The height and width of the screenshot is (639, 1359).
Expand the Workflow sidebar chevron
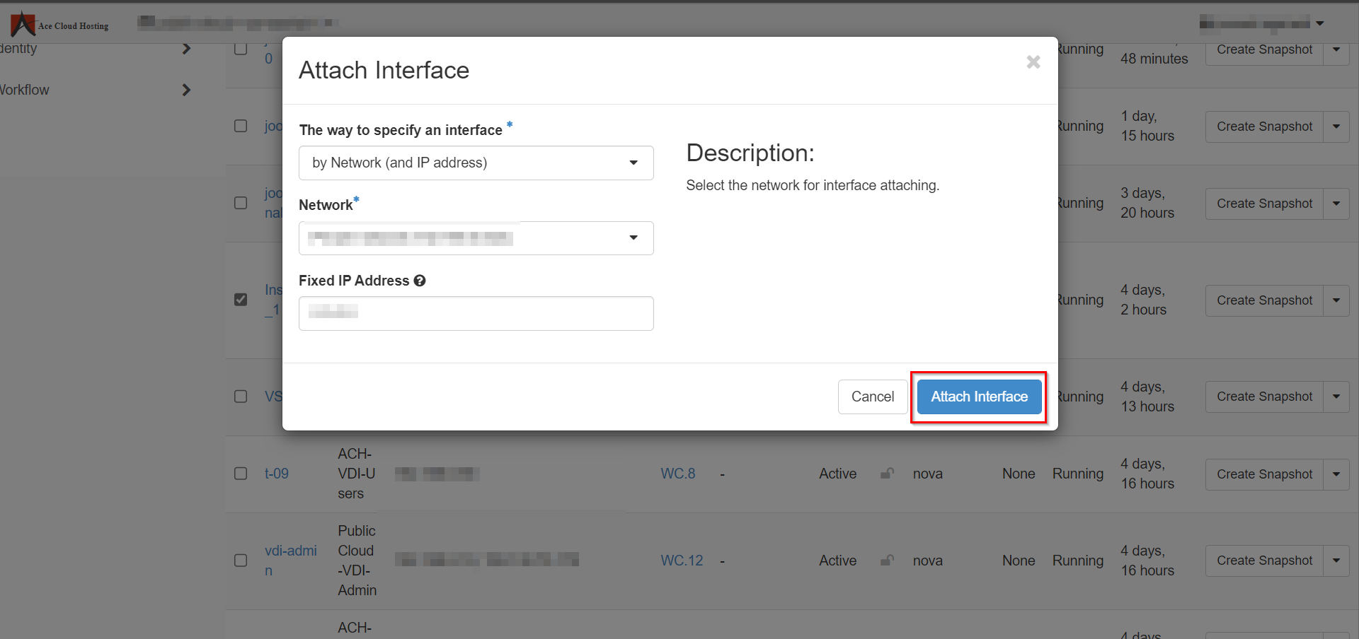point(186,90)
